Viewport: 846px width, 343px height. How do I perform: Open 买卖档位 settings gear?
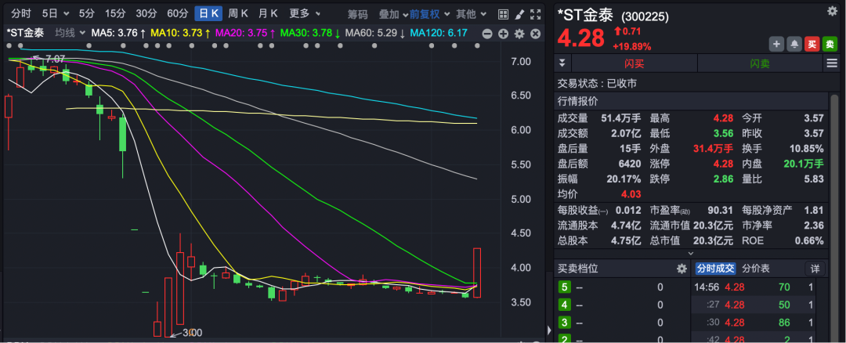pos(681,269)
